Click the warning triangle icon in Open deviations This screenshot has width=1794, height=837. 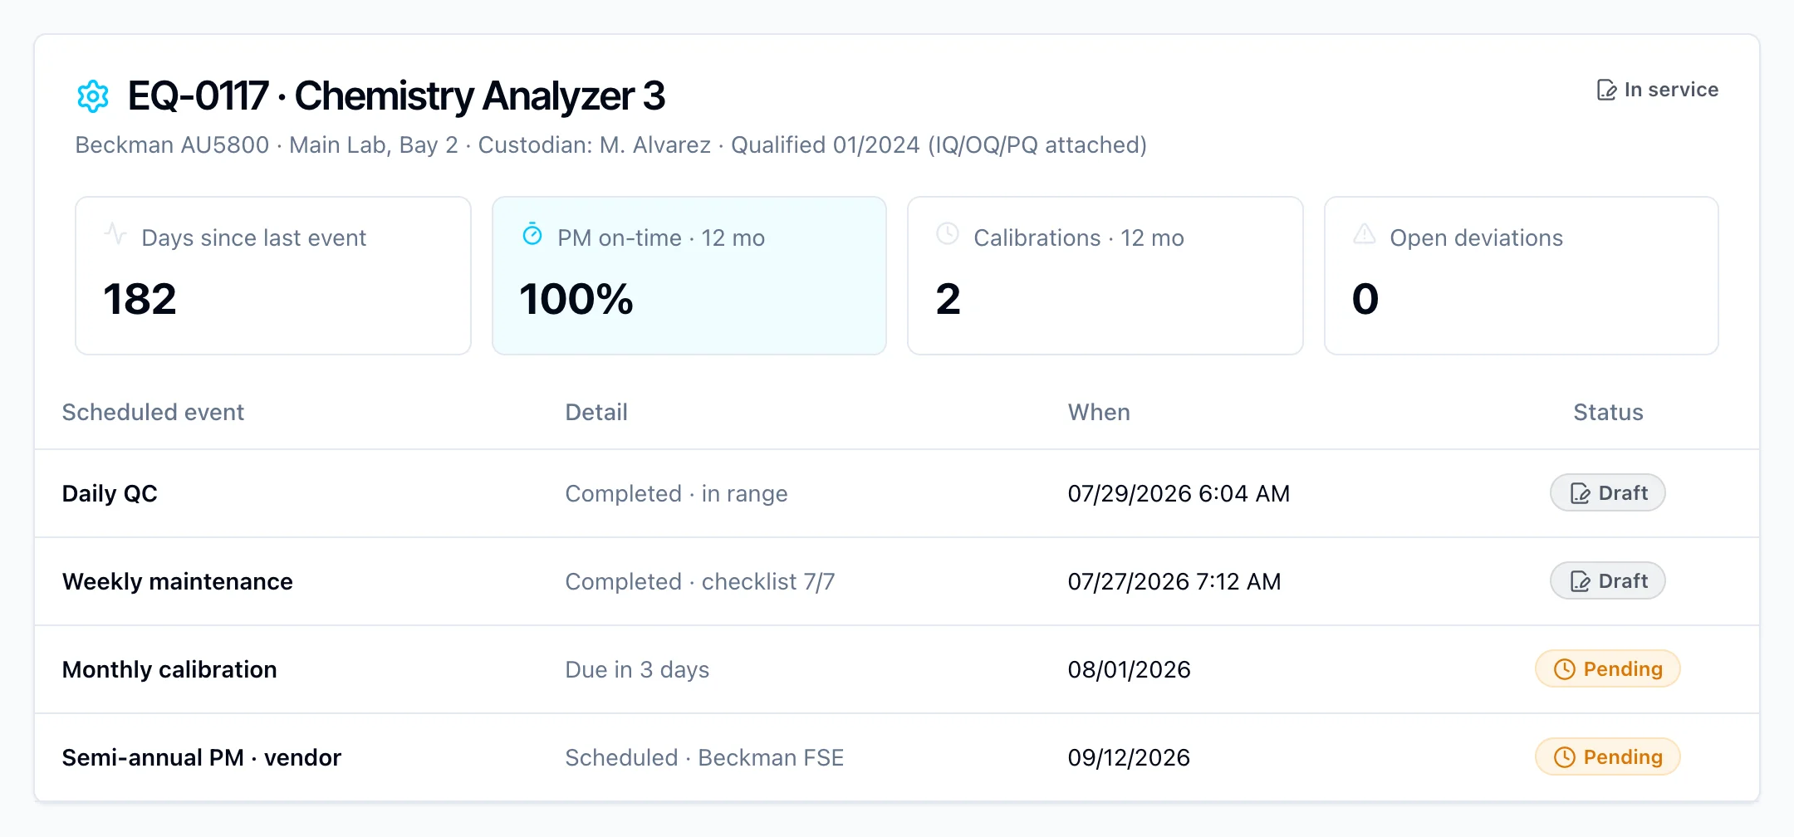tap(1365, 234)
